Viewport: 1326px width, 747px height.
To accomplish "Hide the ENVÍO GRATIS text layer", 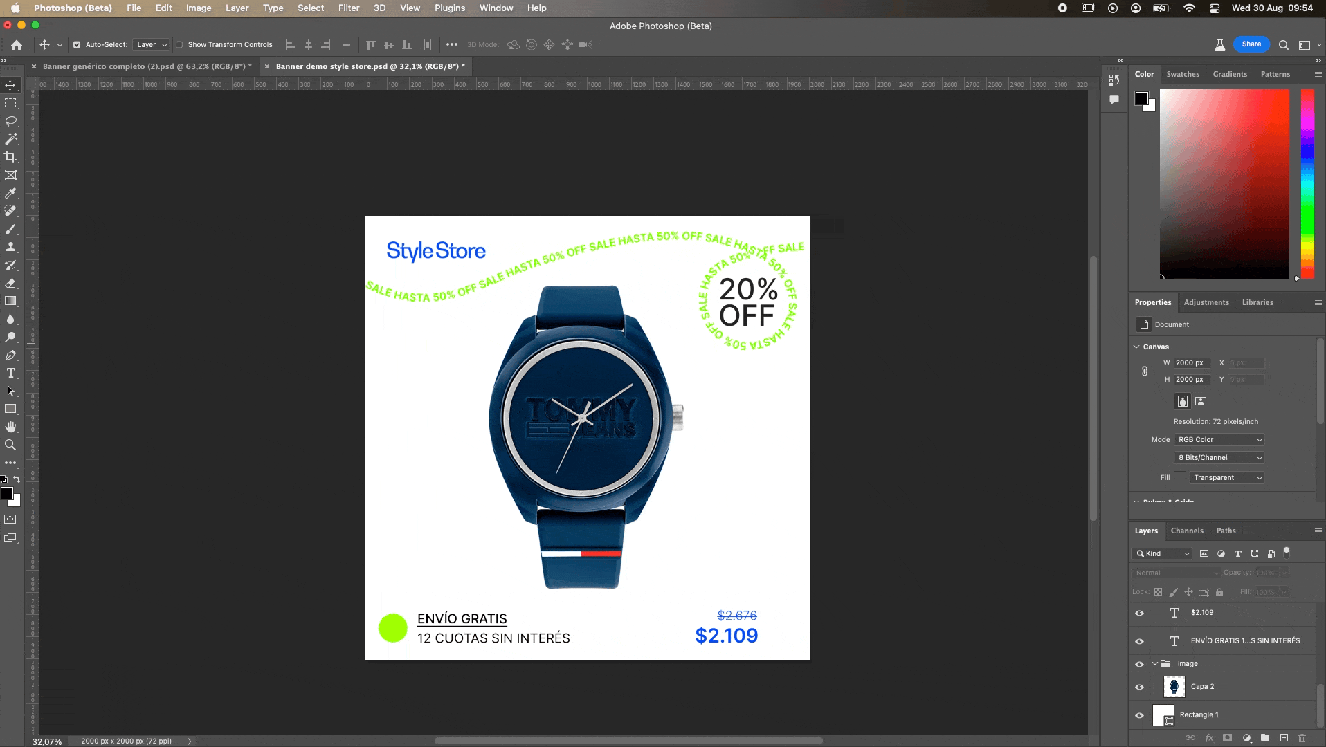I will [1139, 641].
